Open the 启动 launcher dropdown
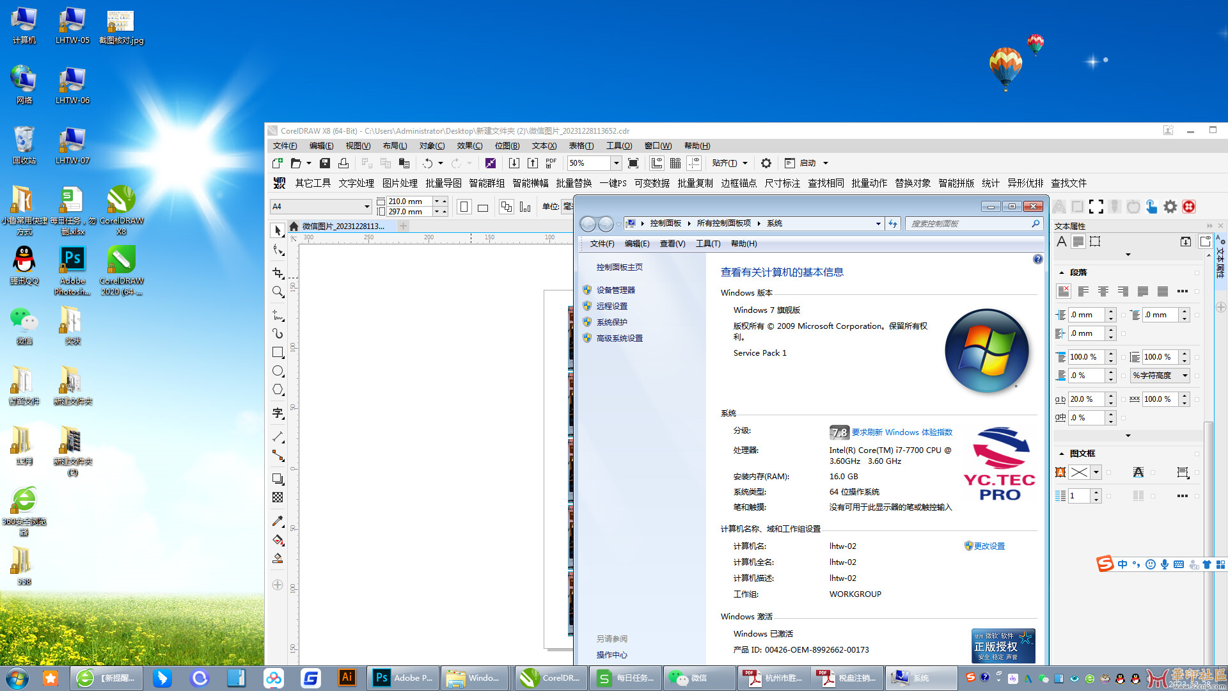 (x=825, y=163)
